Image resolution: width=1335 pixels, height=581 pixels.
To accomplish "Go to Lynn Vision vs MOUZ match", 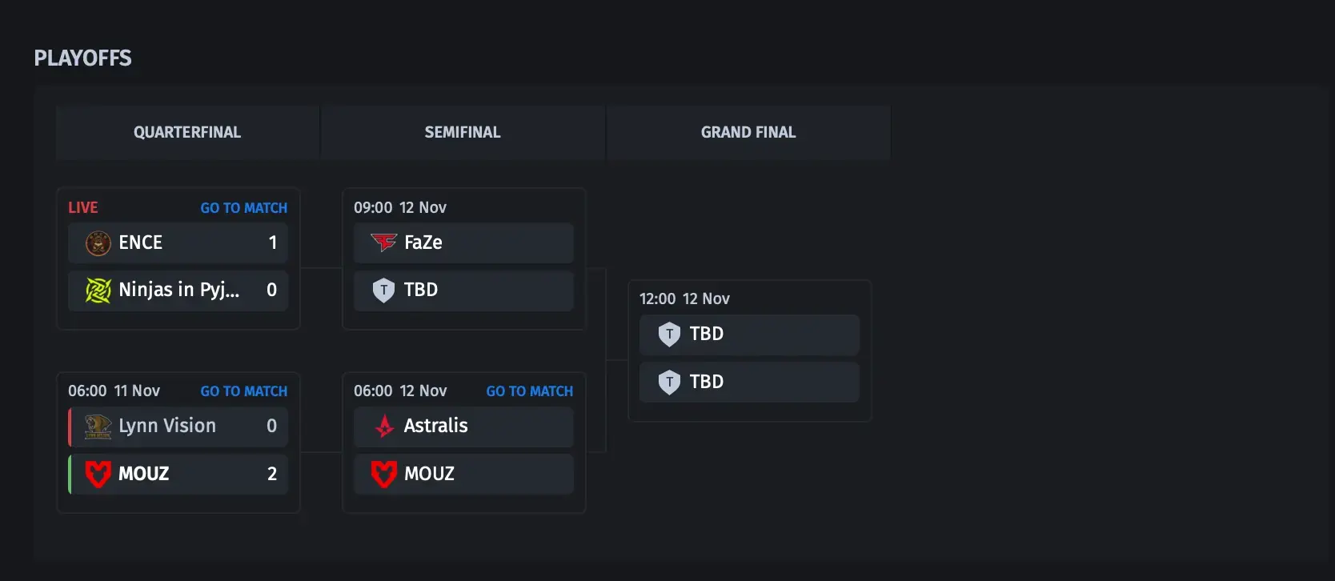I will click(243, 391).
